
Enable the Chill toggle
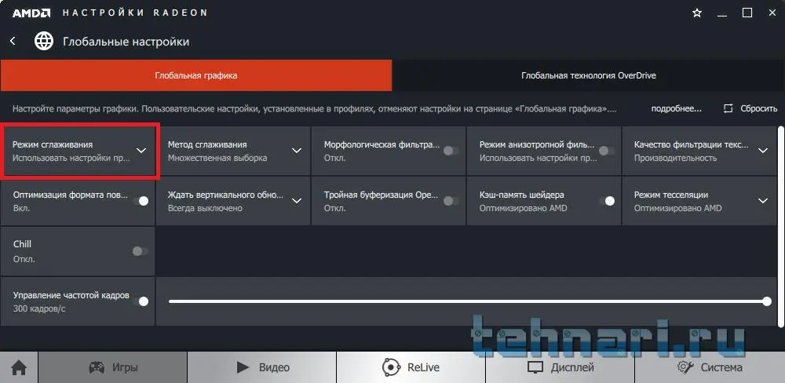141,251
